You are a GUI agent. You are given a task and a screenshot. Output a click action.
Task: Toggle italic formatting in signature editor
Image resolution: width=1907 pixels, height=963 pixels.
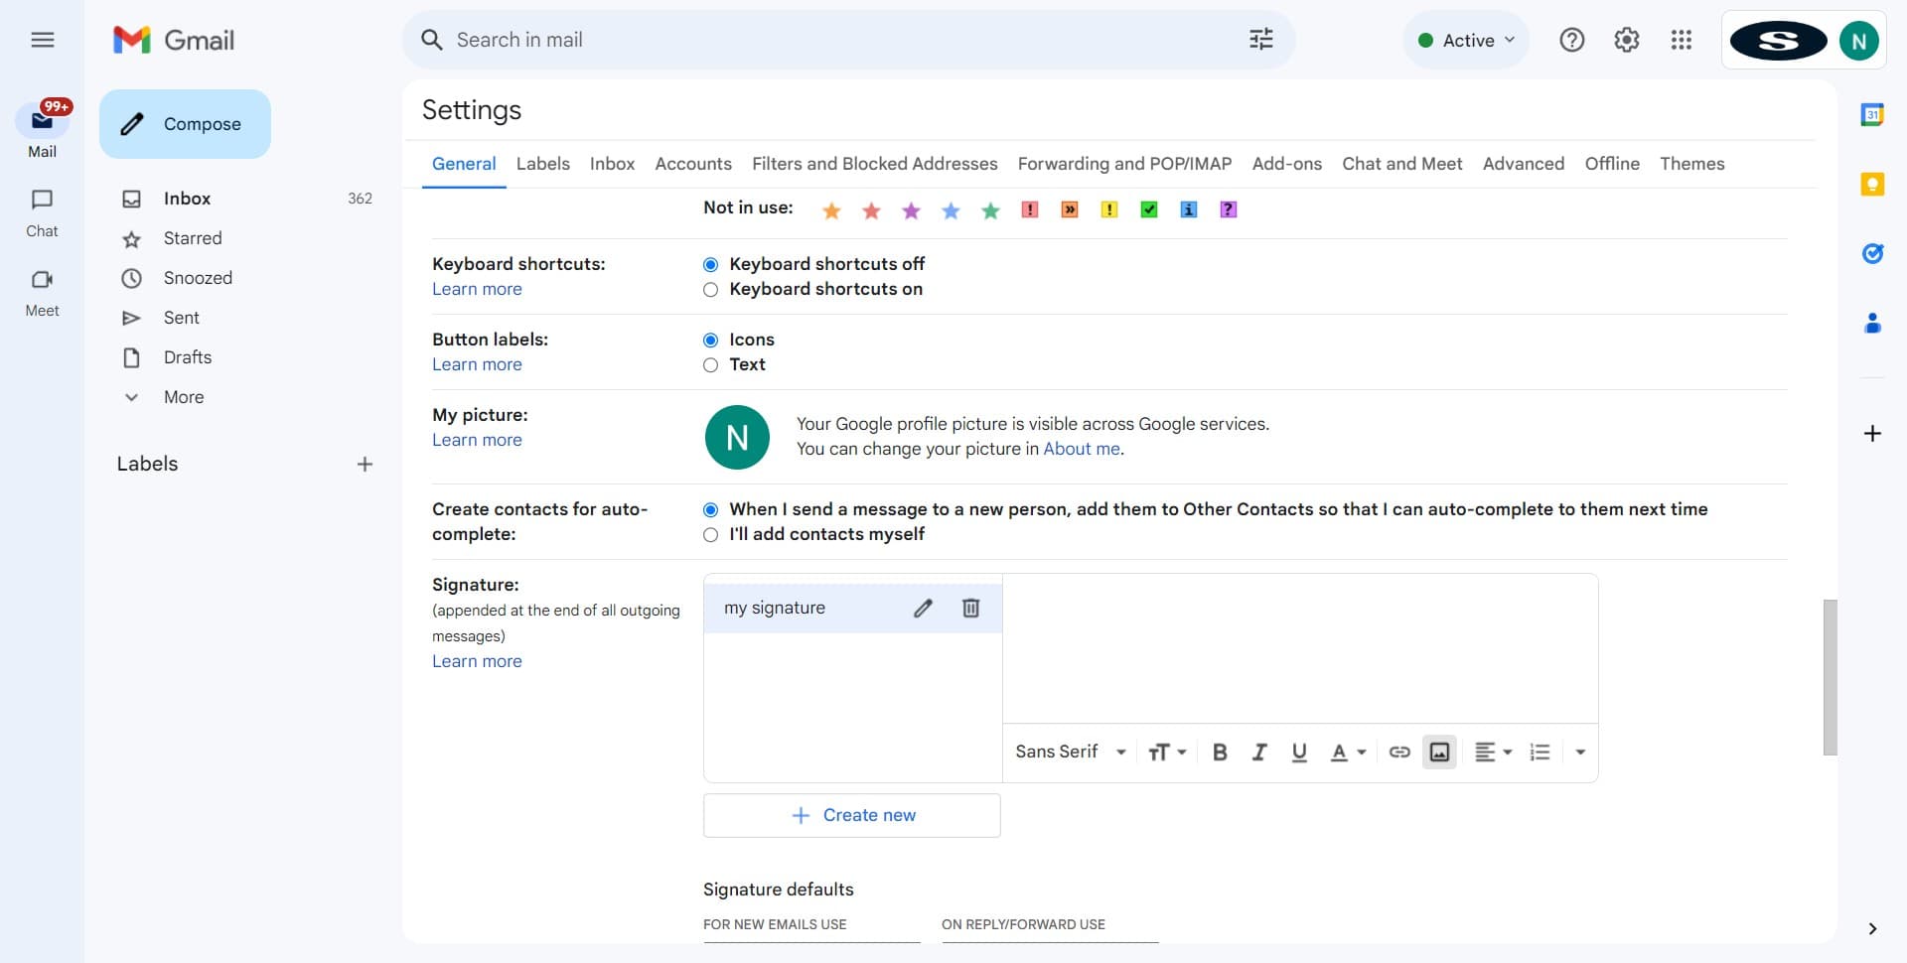coord(1259,753)
